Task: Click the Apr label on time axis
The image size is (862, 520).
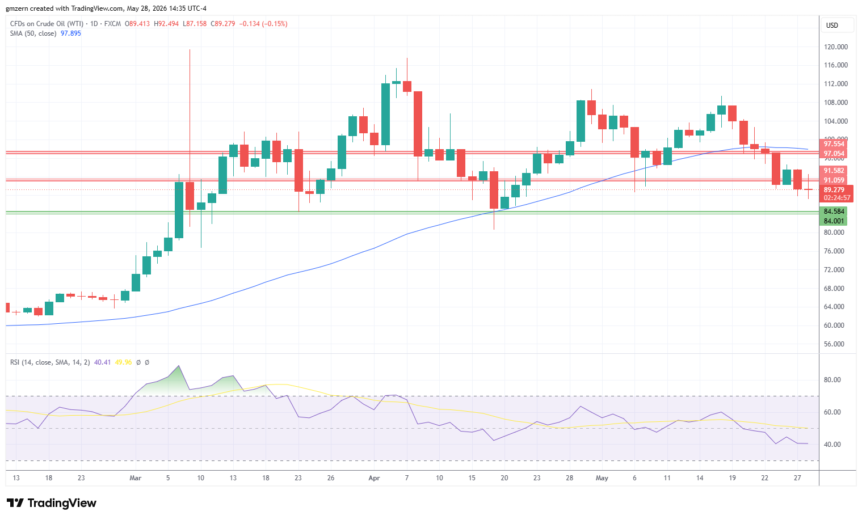Action: (374, 478)
